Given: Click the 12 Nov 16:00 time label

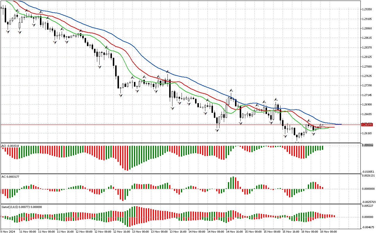Looking at the screenshot, I should click(x=122, y=232).
